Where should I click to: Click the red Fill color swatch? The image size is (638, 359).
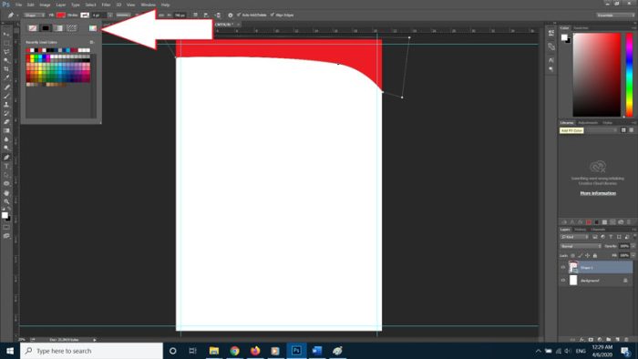pos(61,15)
